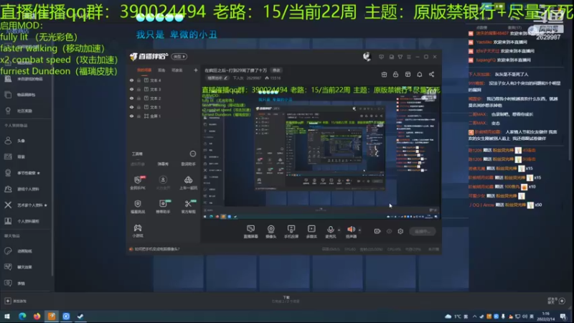Open the message icon in the title bar
This screenshot has width=574, height=323.
(382, 57)
